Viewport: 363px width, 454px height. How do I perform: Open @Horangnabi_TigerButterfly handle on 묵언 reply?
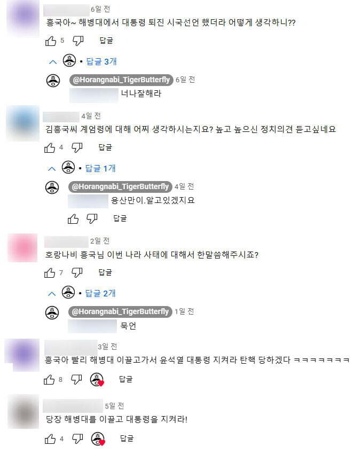pyautogui.click(x=120, y=311)
